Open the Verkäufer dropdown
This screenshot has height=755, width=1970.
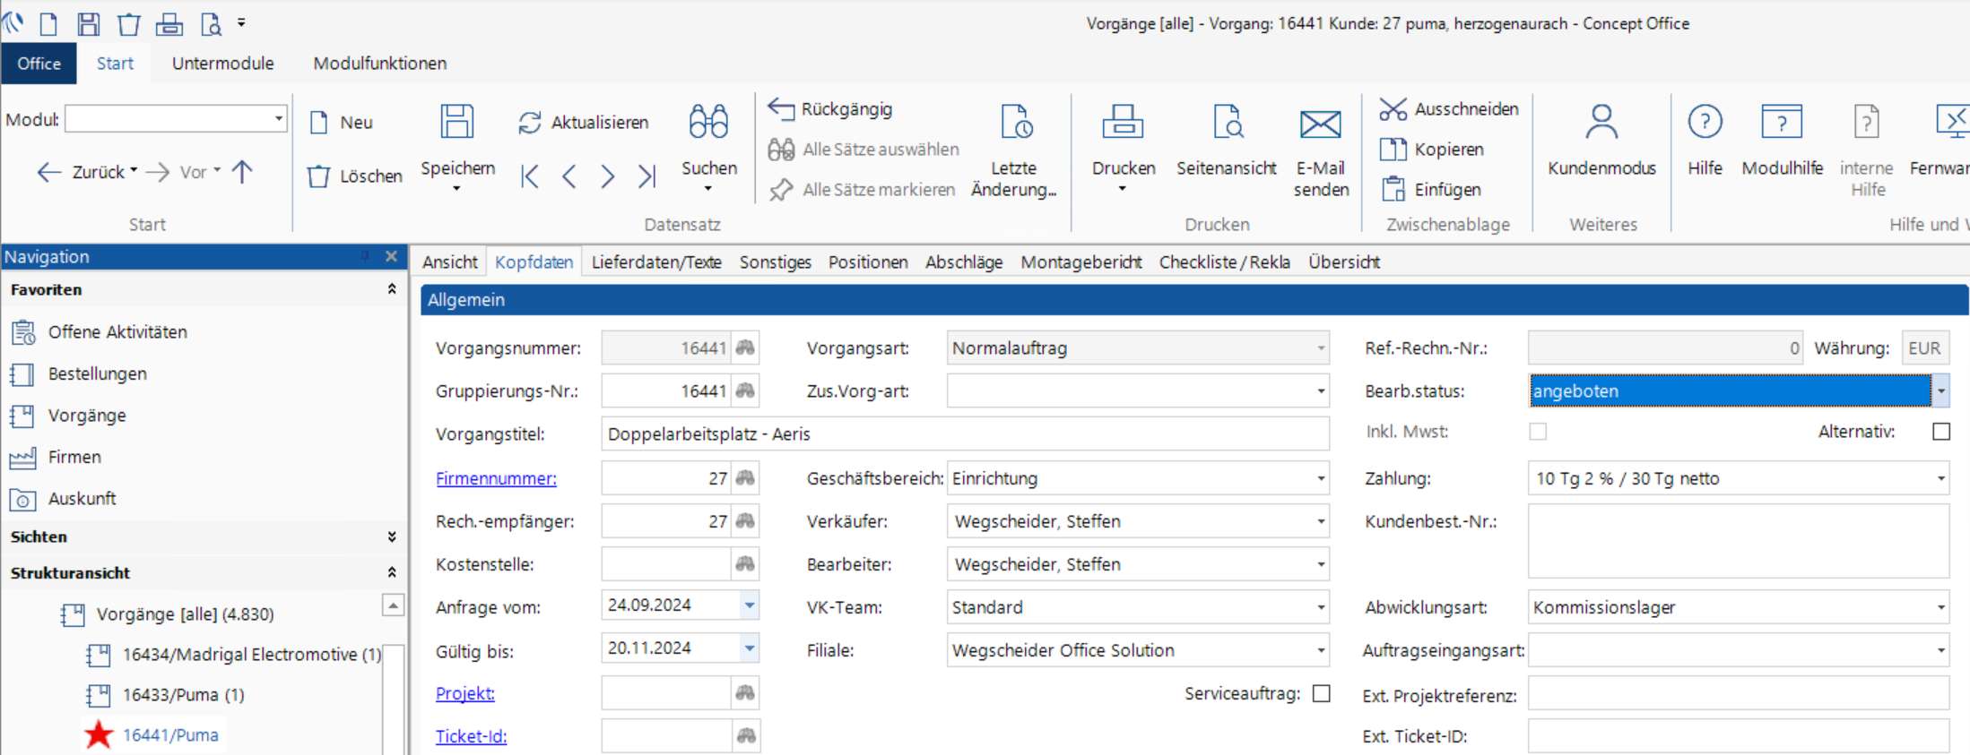[1321, 521]
